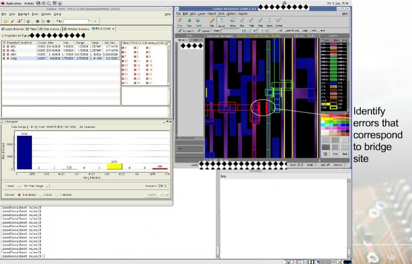Screen dimensions: 412x264
Task: Click the red-X result number 1
Action: 124,48
